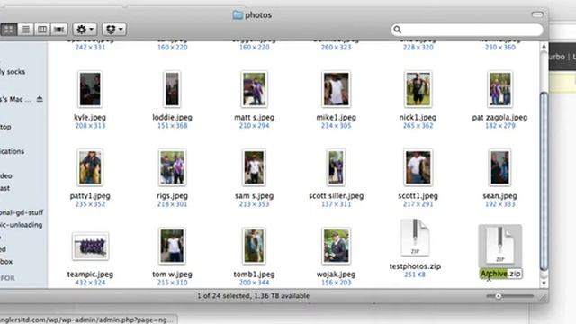The image size is (576, 324).
Task: Click the sidebar item ending 'ly socks'
Action: point(13,72)
